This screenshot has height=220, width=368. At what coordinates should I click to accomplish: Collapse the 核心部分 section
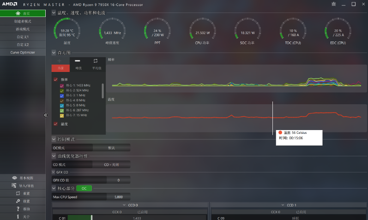pyautogui.click(x=54, y=188)
